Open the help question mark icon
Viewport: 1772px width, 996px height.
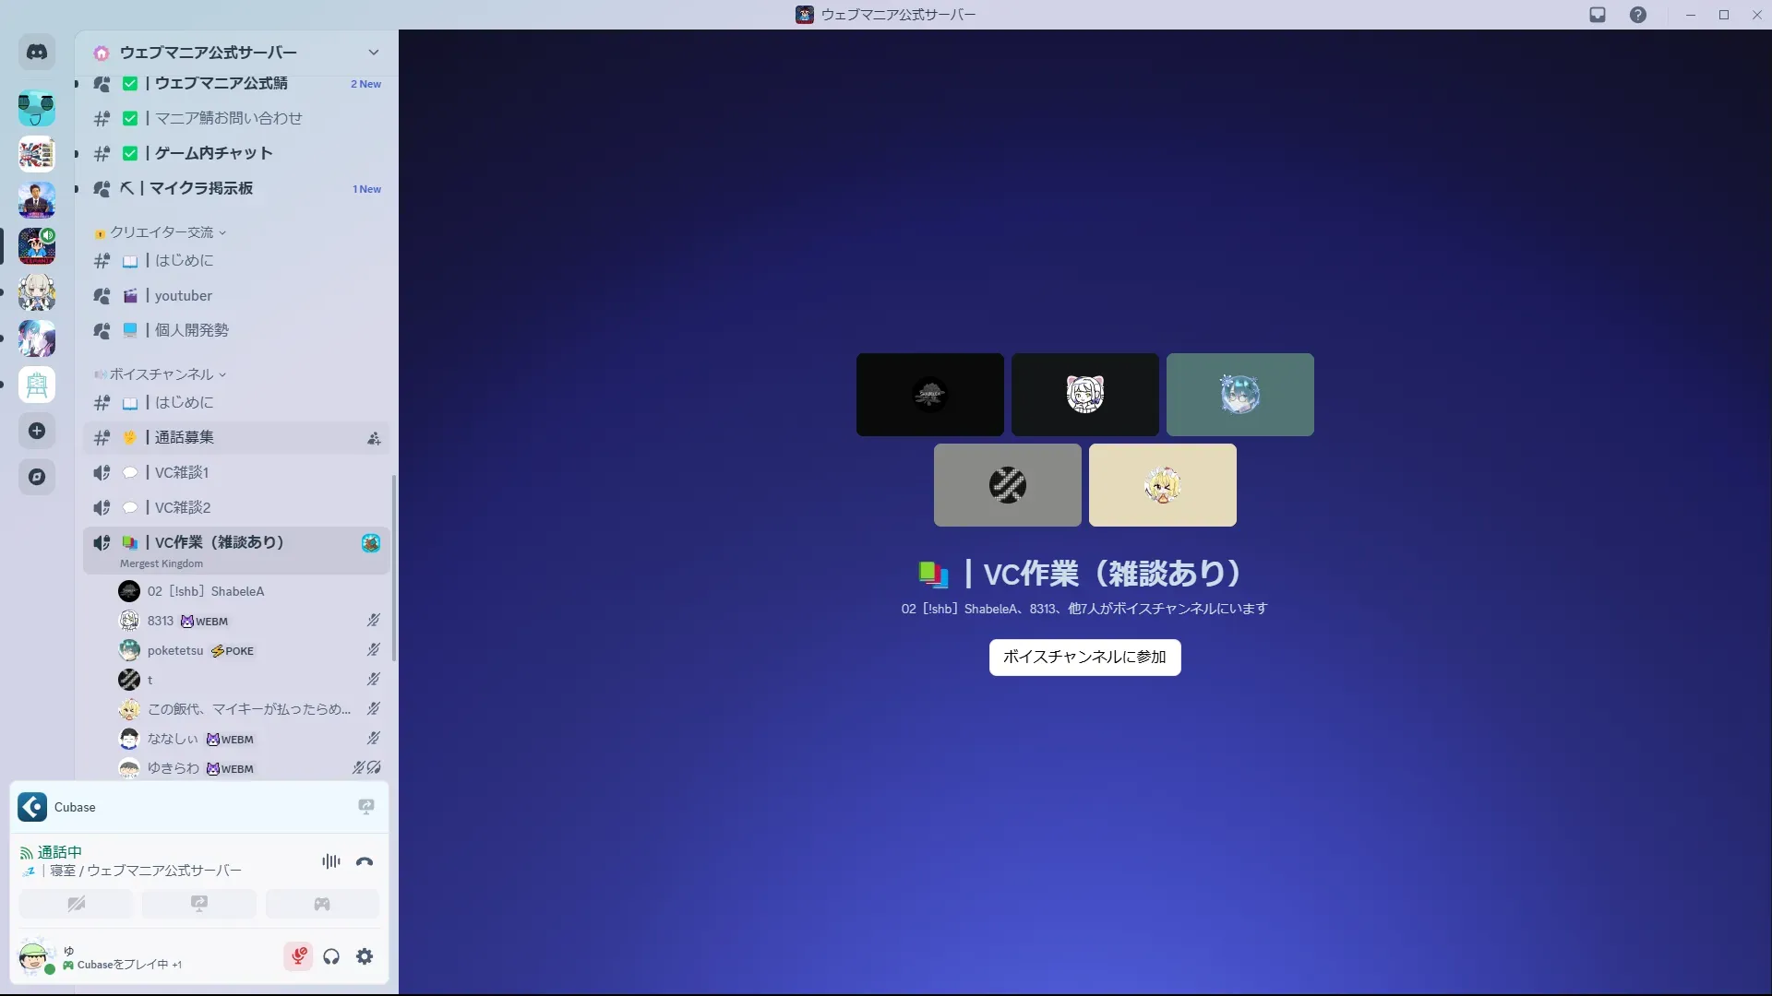click(x=1637, y=15)
